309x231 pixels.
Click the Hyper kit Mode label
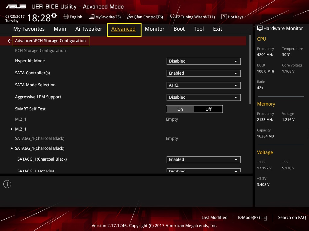[x=30, y=61]
